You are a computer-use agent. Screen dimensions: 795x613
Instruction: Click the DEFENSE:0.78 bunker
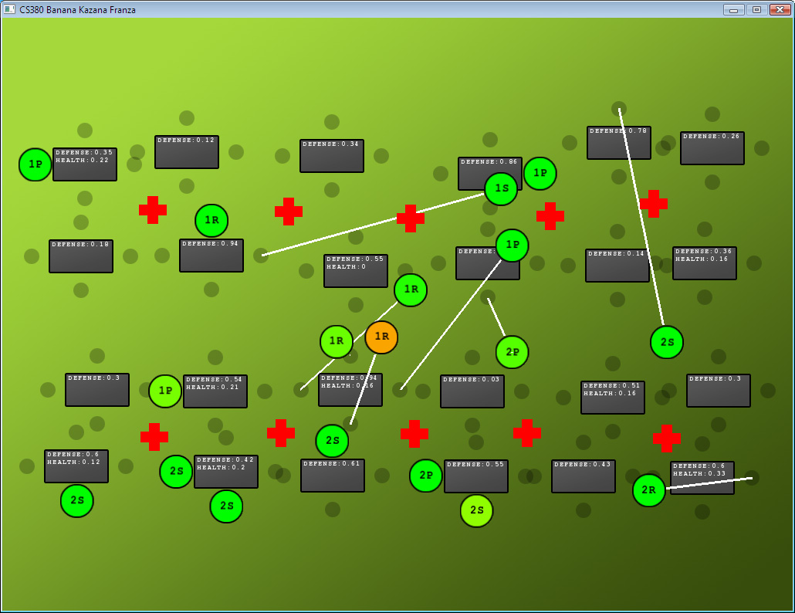tap(619, 143)
